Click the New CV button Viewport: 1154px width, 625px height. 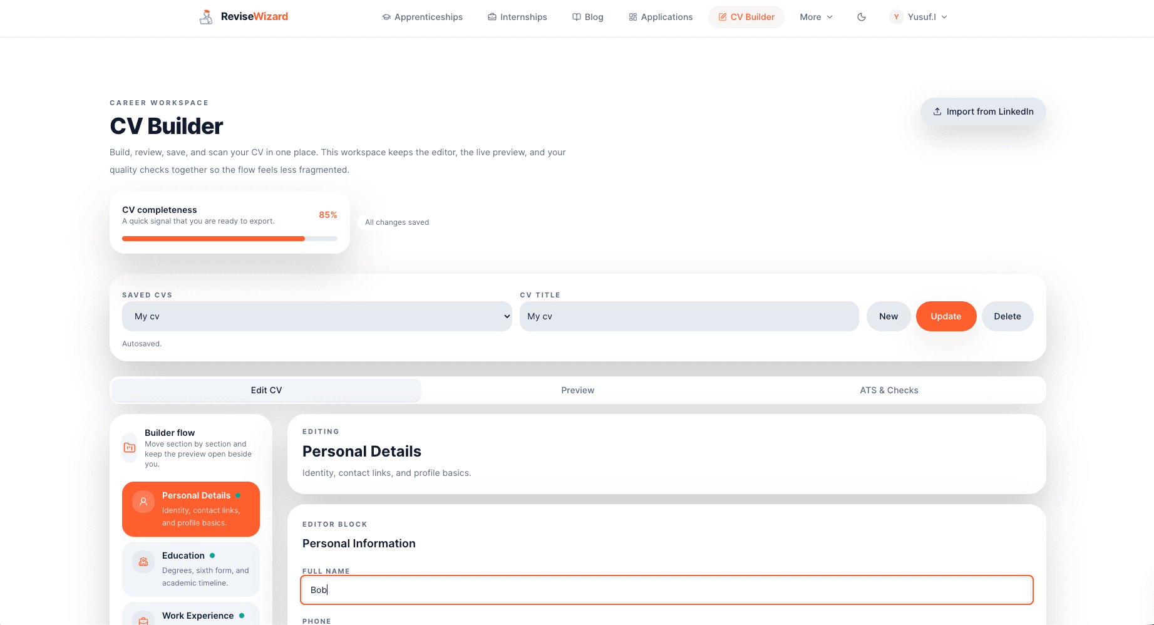coord(889,316)
